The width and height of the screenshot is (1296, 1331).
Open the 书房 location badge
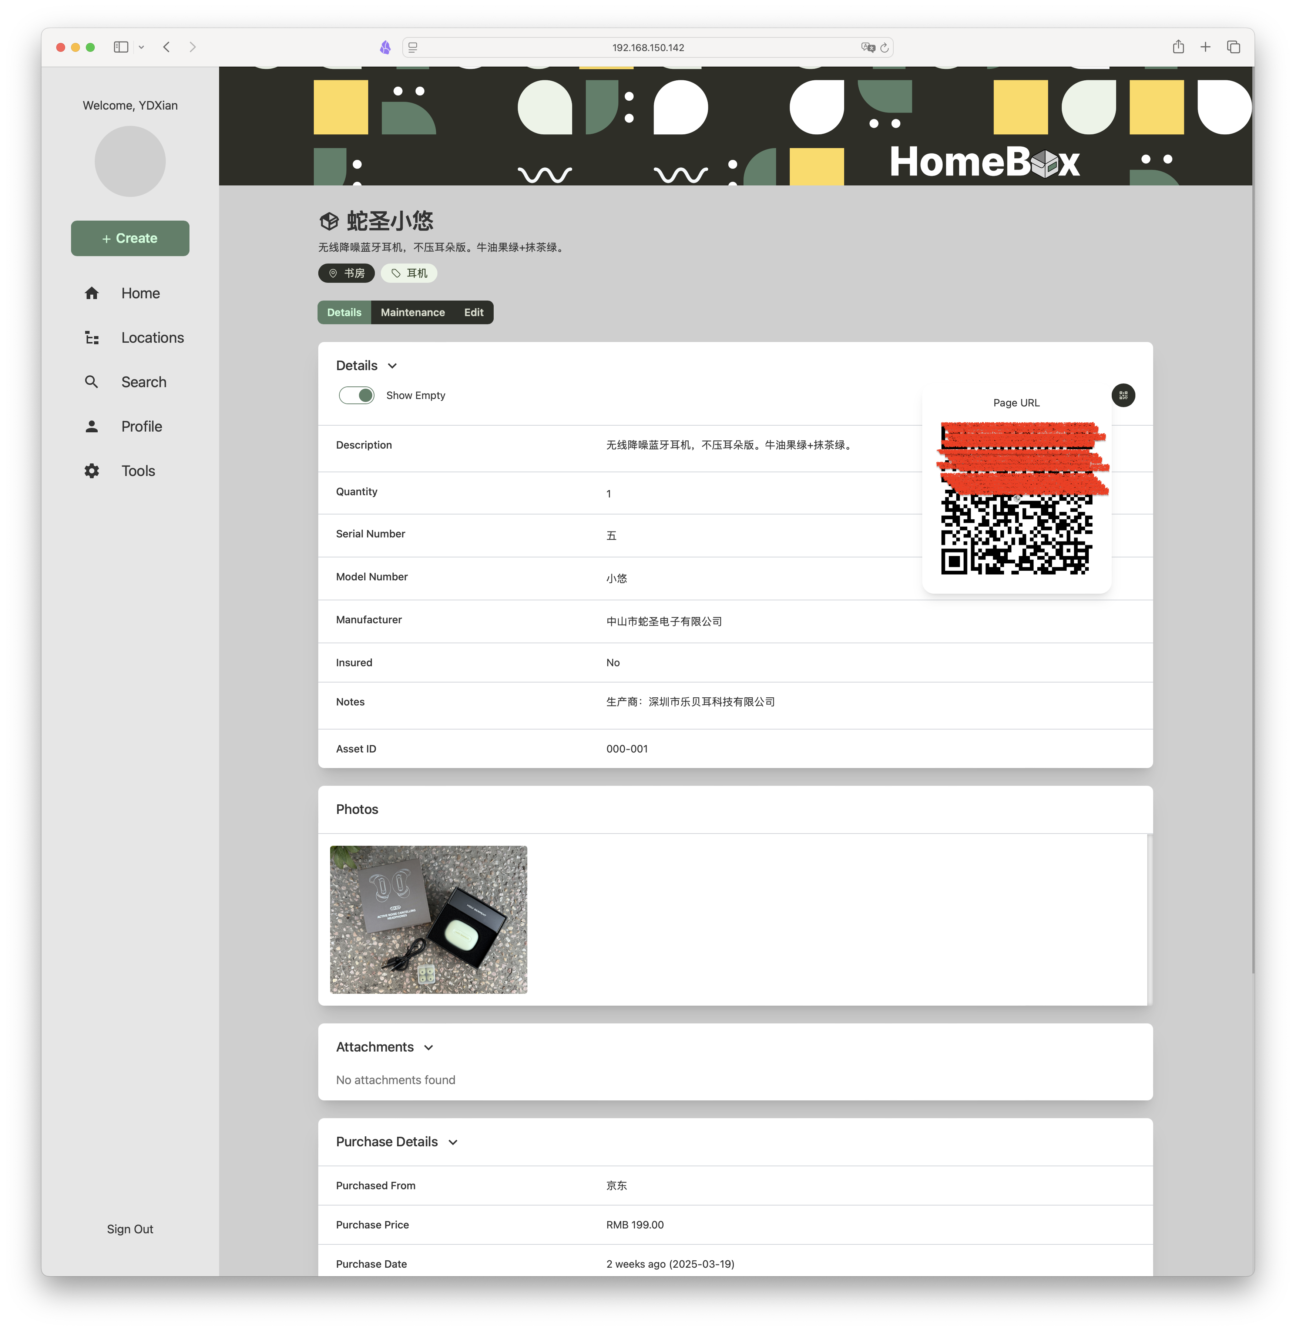[x=346, y=273]
